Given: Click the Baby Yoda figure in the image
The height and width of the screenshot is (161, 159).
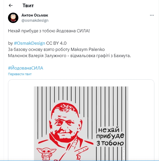Looking at the screenshot, I should pos(47,154).
